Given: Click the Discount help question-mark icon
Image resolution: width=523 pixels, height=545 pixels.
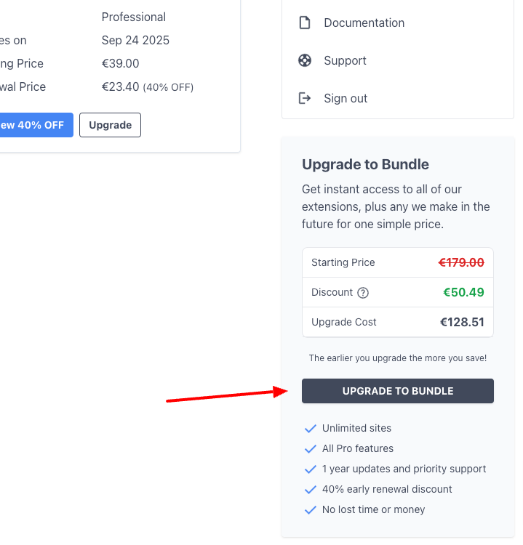Looking at the screenshot, I should (x=363, y=293).
